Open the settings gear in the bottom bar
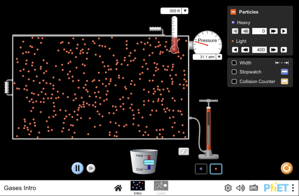Viewport: 299px width, 196px height. [x=228, y=188]
